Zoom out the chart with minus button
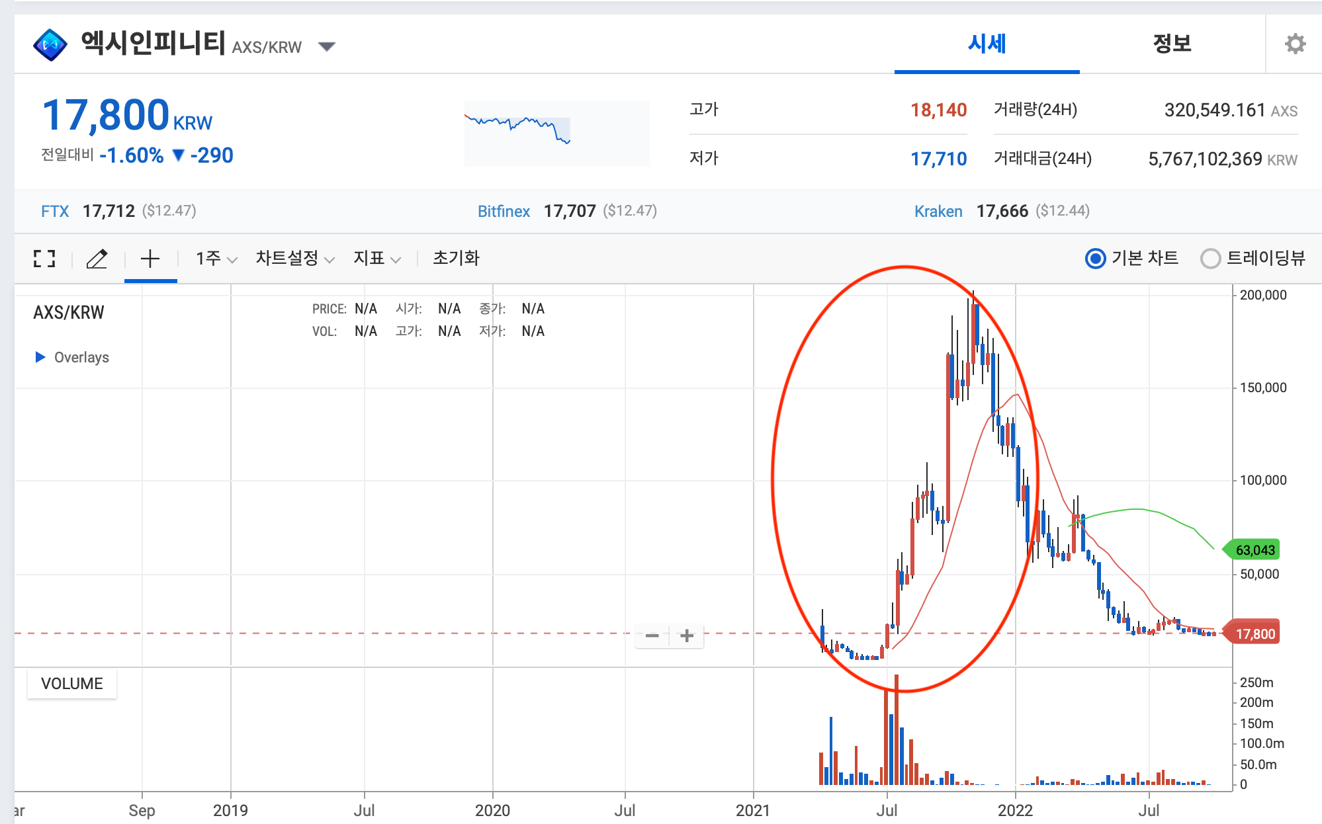 click(x=652, y=636)
